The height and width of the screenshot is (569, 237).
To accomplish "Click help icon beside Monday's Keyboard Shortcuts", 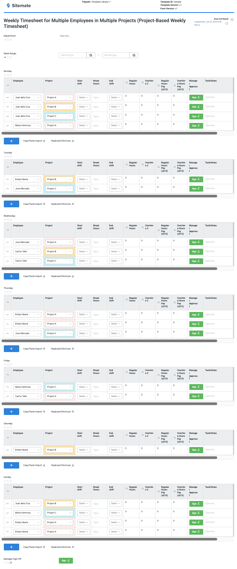I will click(73, 141).
